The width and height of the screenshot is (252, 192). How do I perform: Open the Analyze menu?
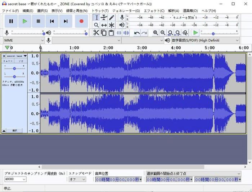coord(174,11)
